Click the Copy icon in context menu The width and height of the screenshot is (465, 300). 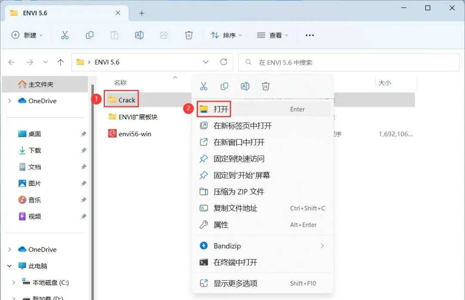click(224, 86)
